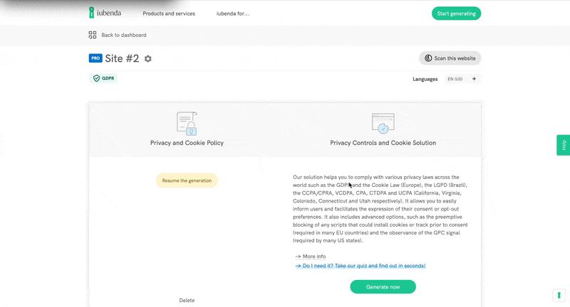The image size is (570, 307).
Task: Click Delete under the privacy policy
Action: click(x=187, y=301)
